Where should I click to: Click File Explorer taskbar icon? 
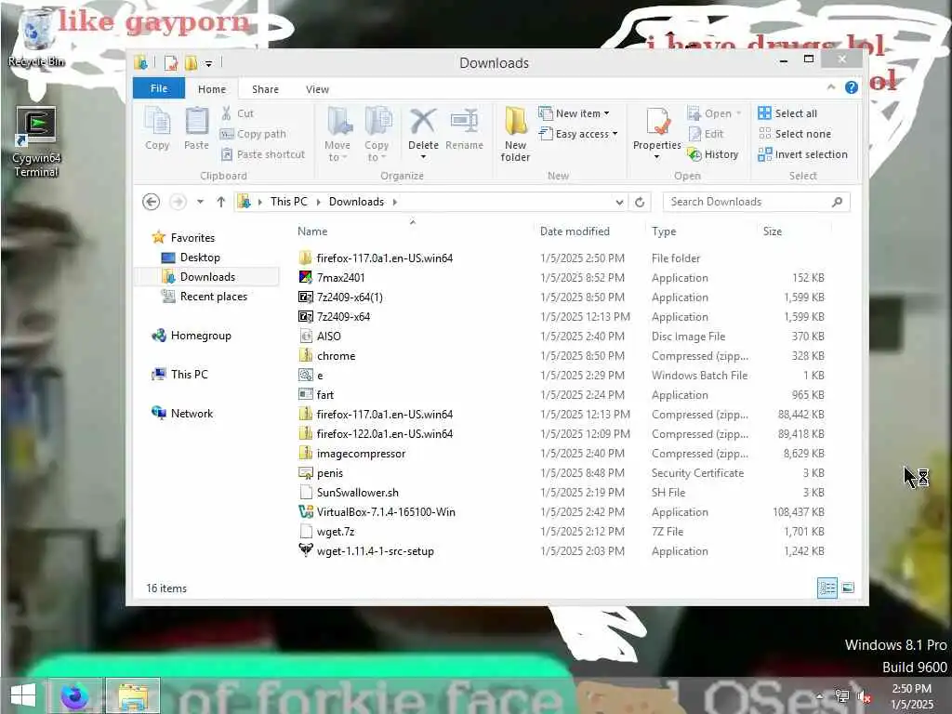click(x=132, y=695)
